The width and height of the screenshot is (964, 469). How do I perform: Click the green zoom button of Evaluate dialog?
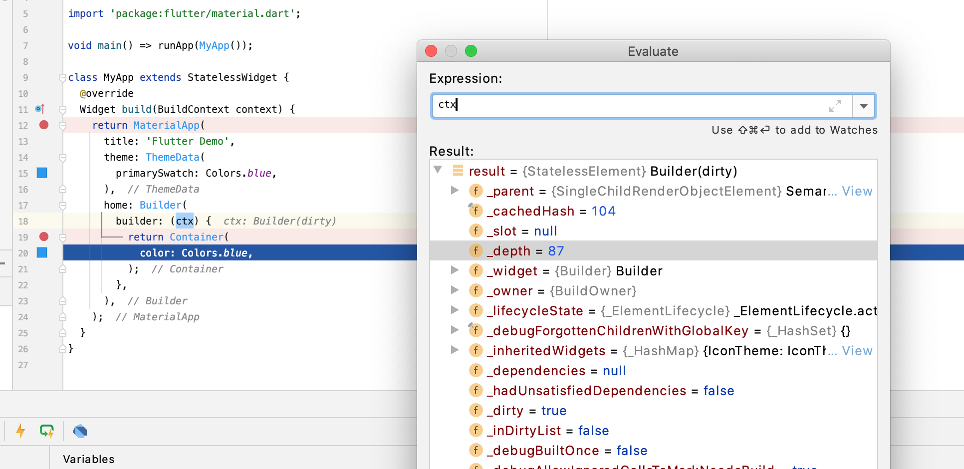tap(471, 51)
